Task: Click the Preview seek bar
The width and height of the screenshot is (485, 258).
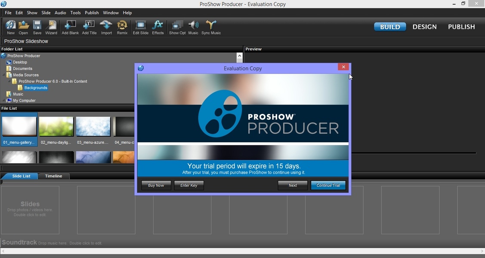Action: (x=414, y=153)
